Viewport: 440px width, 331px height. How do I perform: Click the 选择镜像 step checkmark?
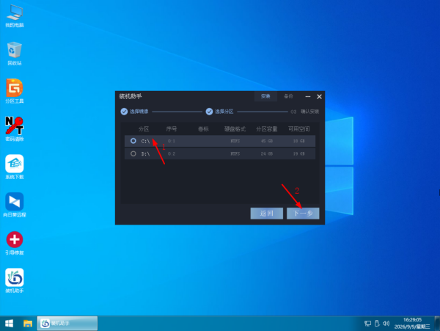point(124,112)
